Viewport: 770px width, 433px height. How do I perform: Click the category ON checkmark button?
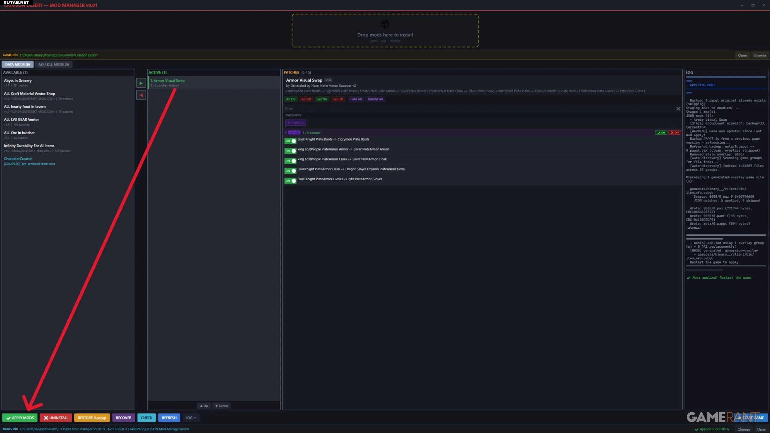coord(661,133)
